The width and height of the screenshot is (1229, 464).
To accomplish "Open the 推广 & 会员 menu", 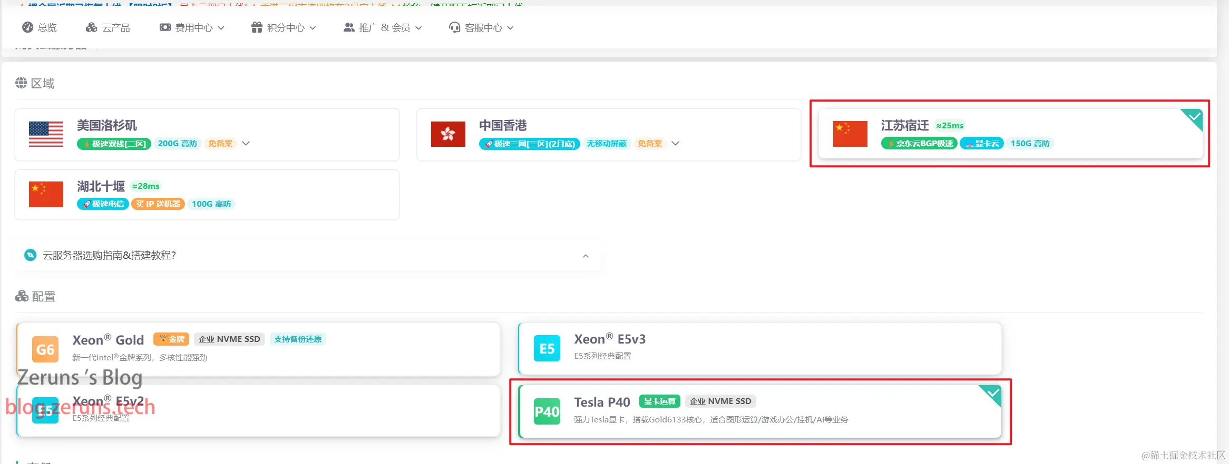I will [383, 27].
